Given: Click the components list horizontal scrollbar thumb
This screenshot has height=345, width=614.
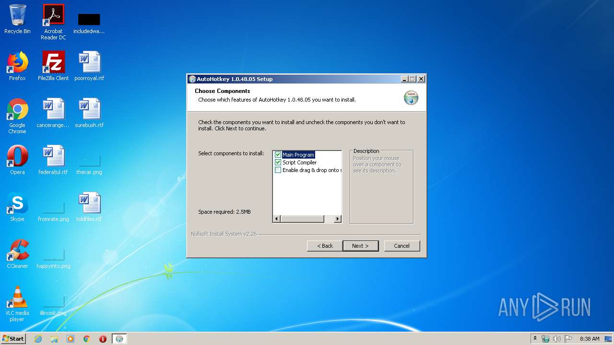Looking at the screenshot, I should click(x=302, y=219).
